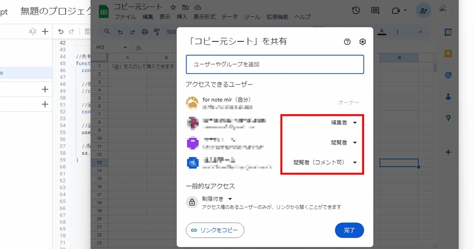Screen dimensions: 474x249
Task: Click the オーナー label
Action: click(x=348, y=102)
